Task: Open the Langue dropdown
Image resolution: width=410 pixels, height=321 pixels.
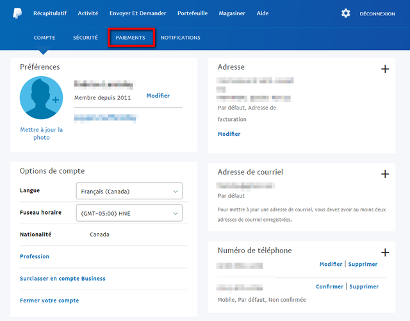Action: click(x=129, y=191)
